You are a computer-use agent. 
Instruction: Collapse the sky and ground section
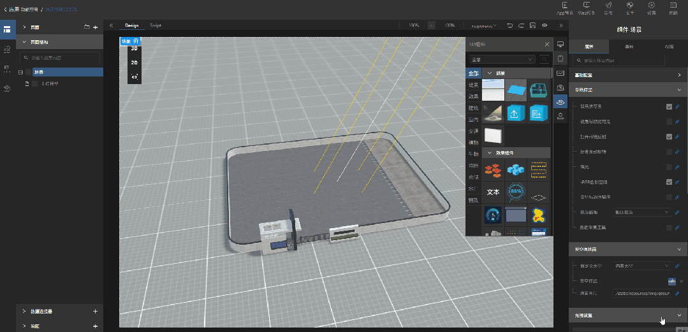[680, 249]
